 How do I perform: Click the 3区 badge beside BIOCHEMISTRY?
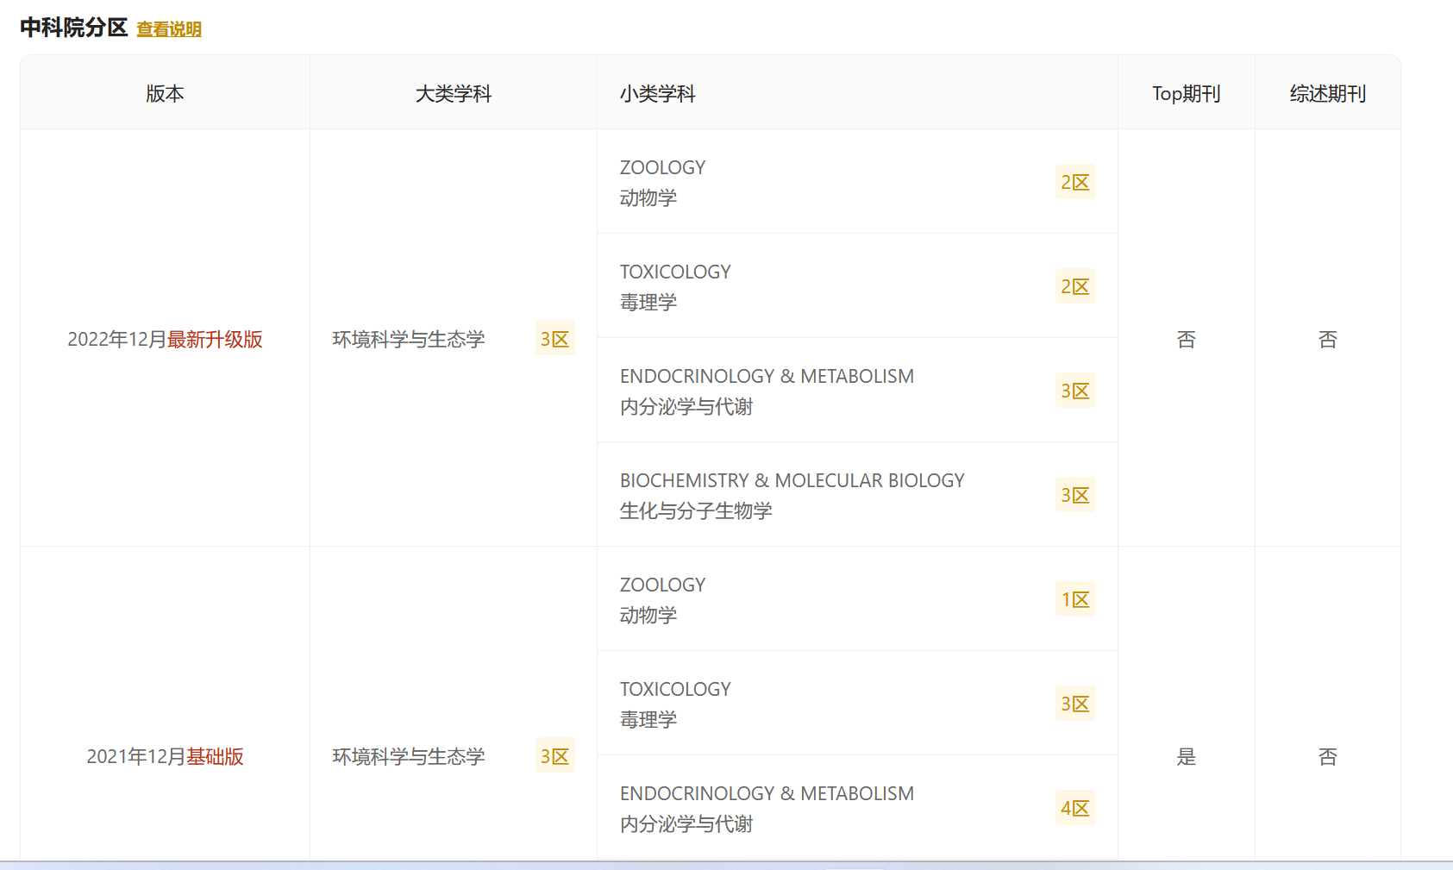point(1075,495)
